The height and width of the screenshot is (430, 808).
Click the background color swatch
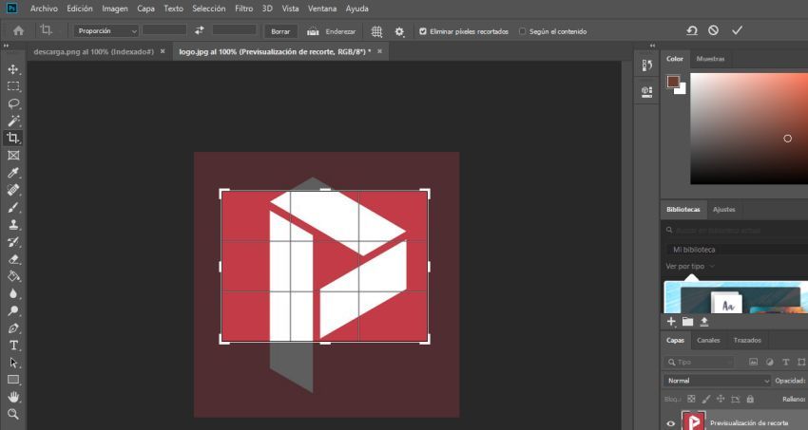[x=683, y=90]
